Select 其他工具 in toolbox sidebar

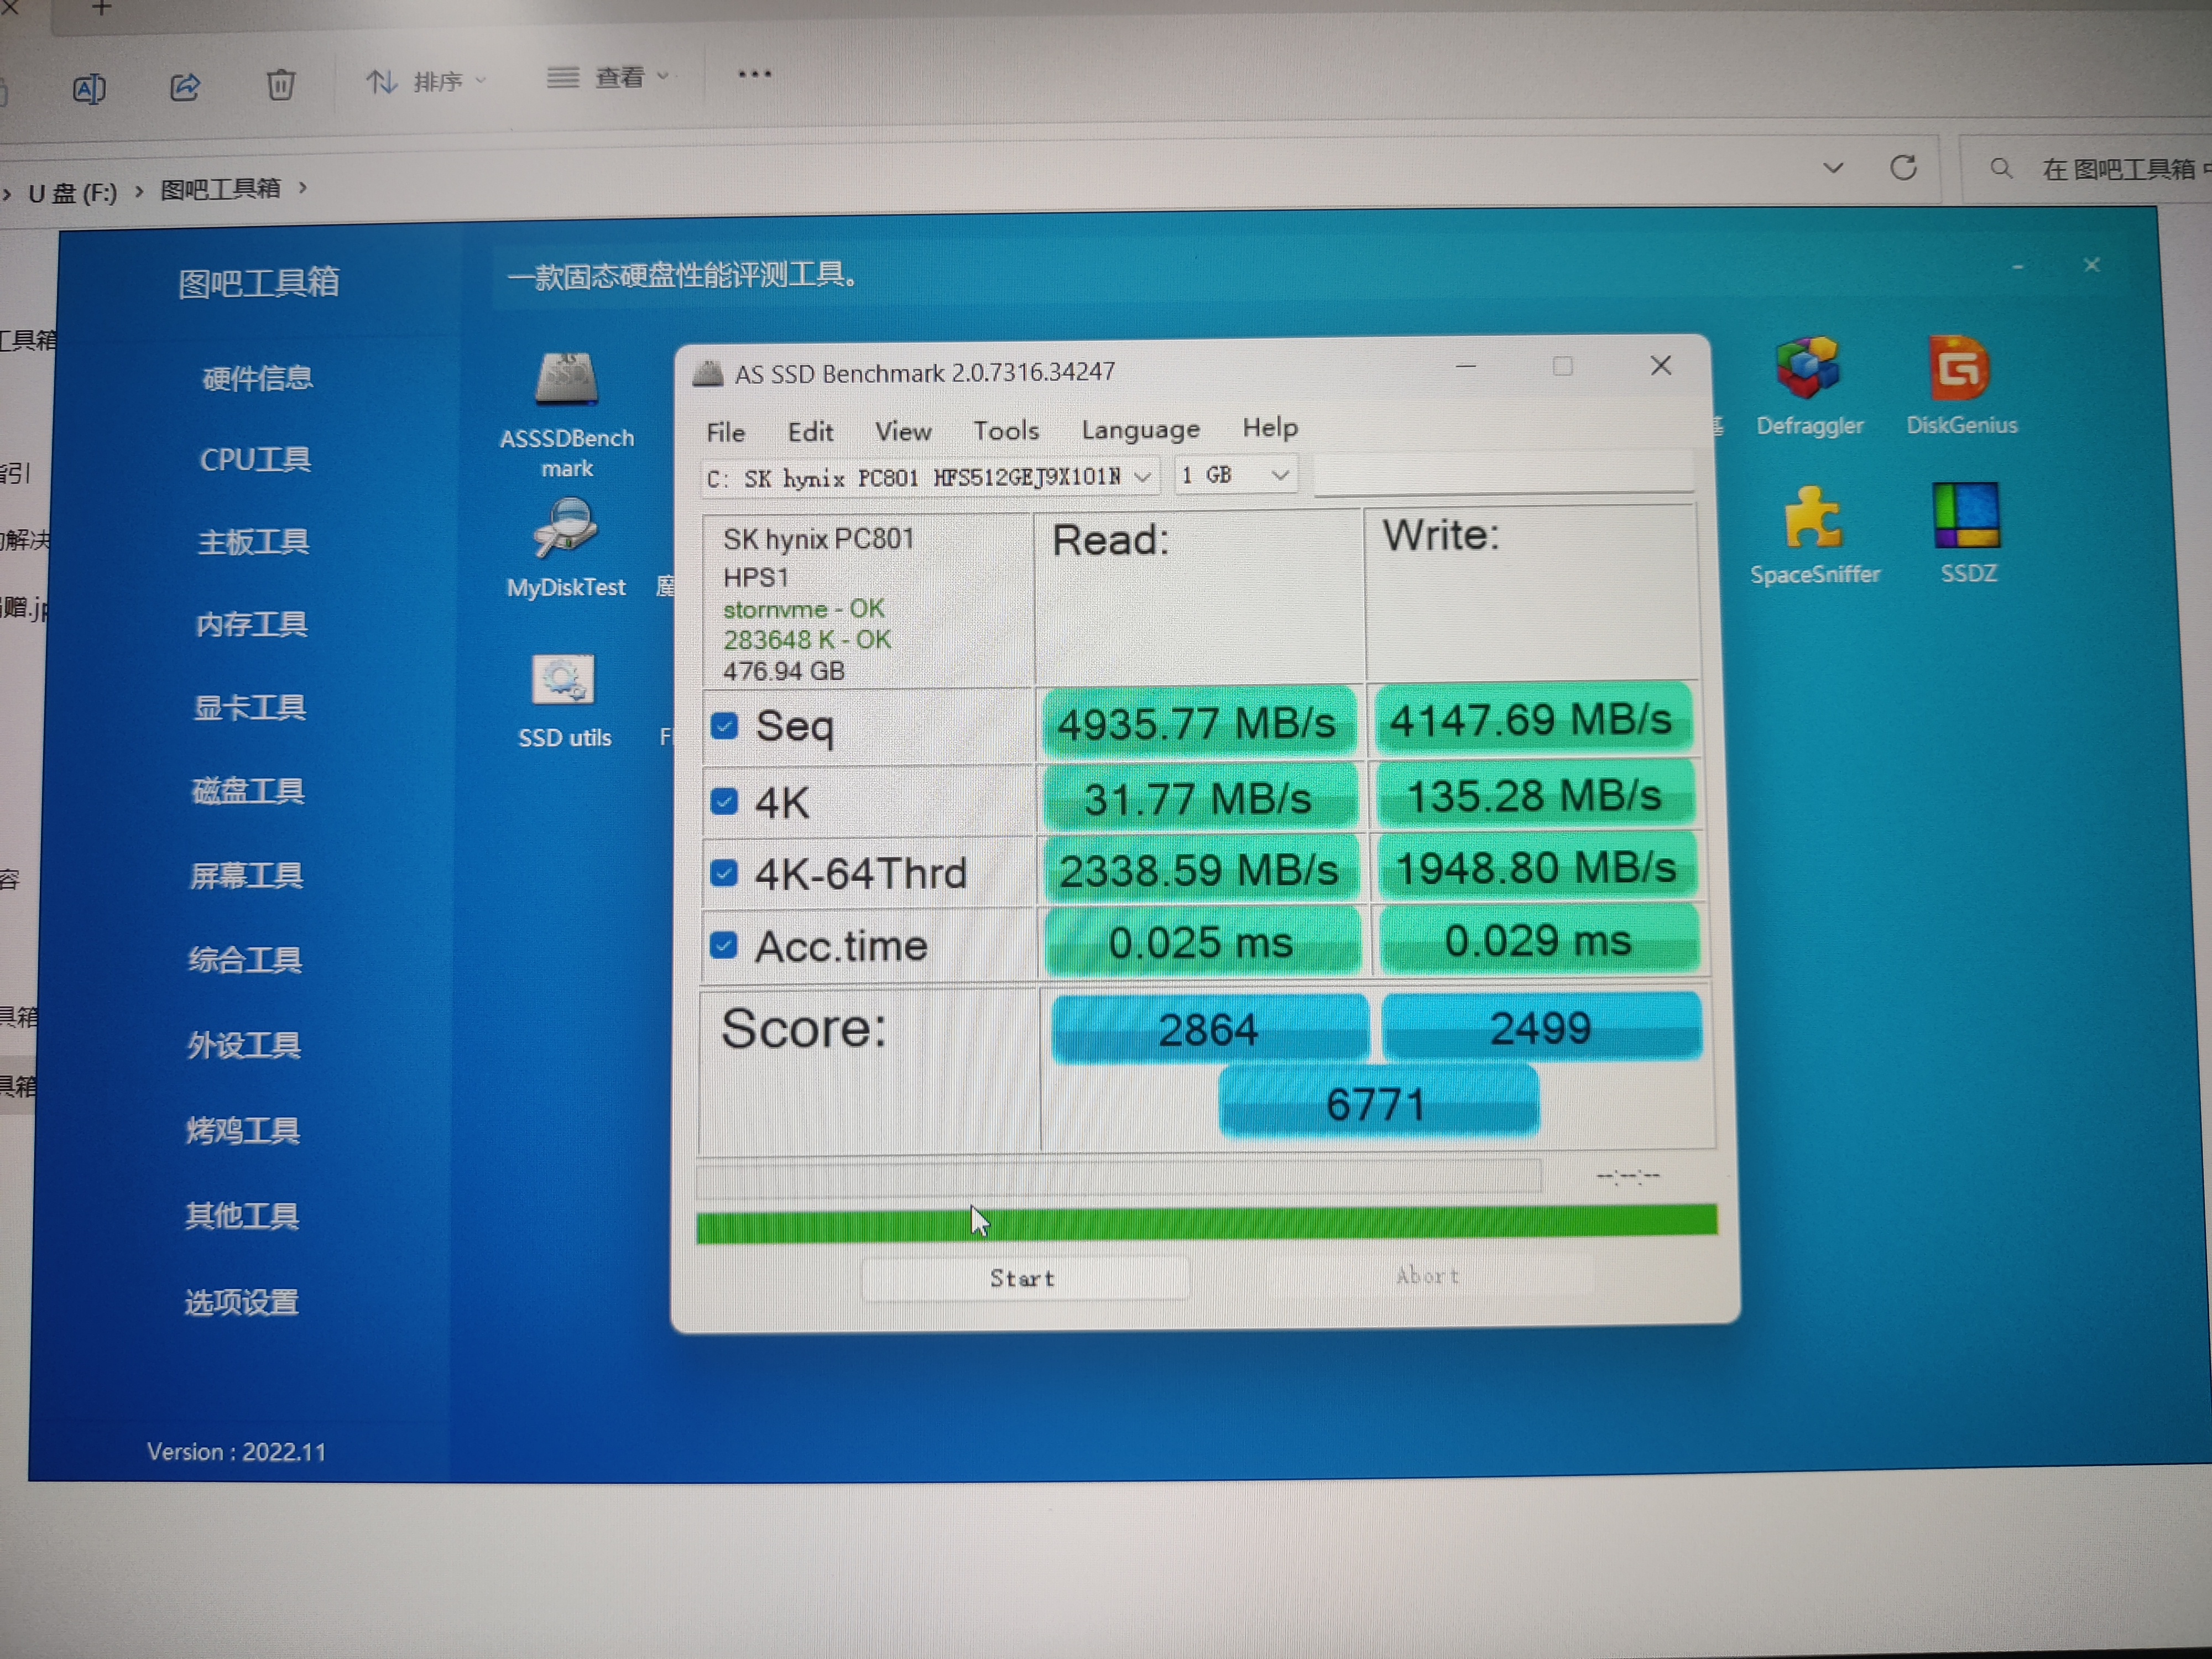242,1216
